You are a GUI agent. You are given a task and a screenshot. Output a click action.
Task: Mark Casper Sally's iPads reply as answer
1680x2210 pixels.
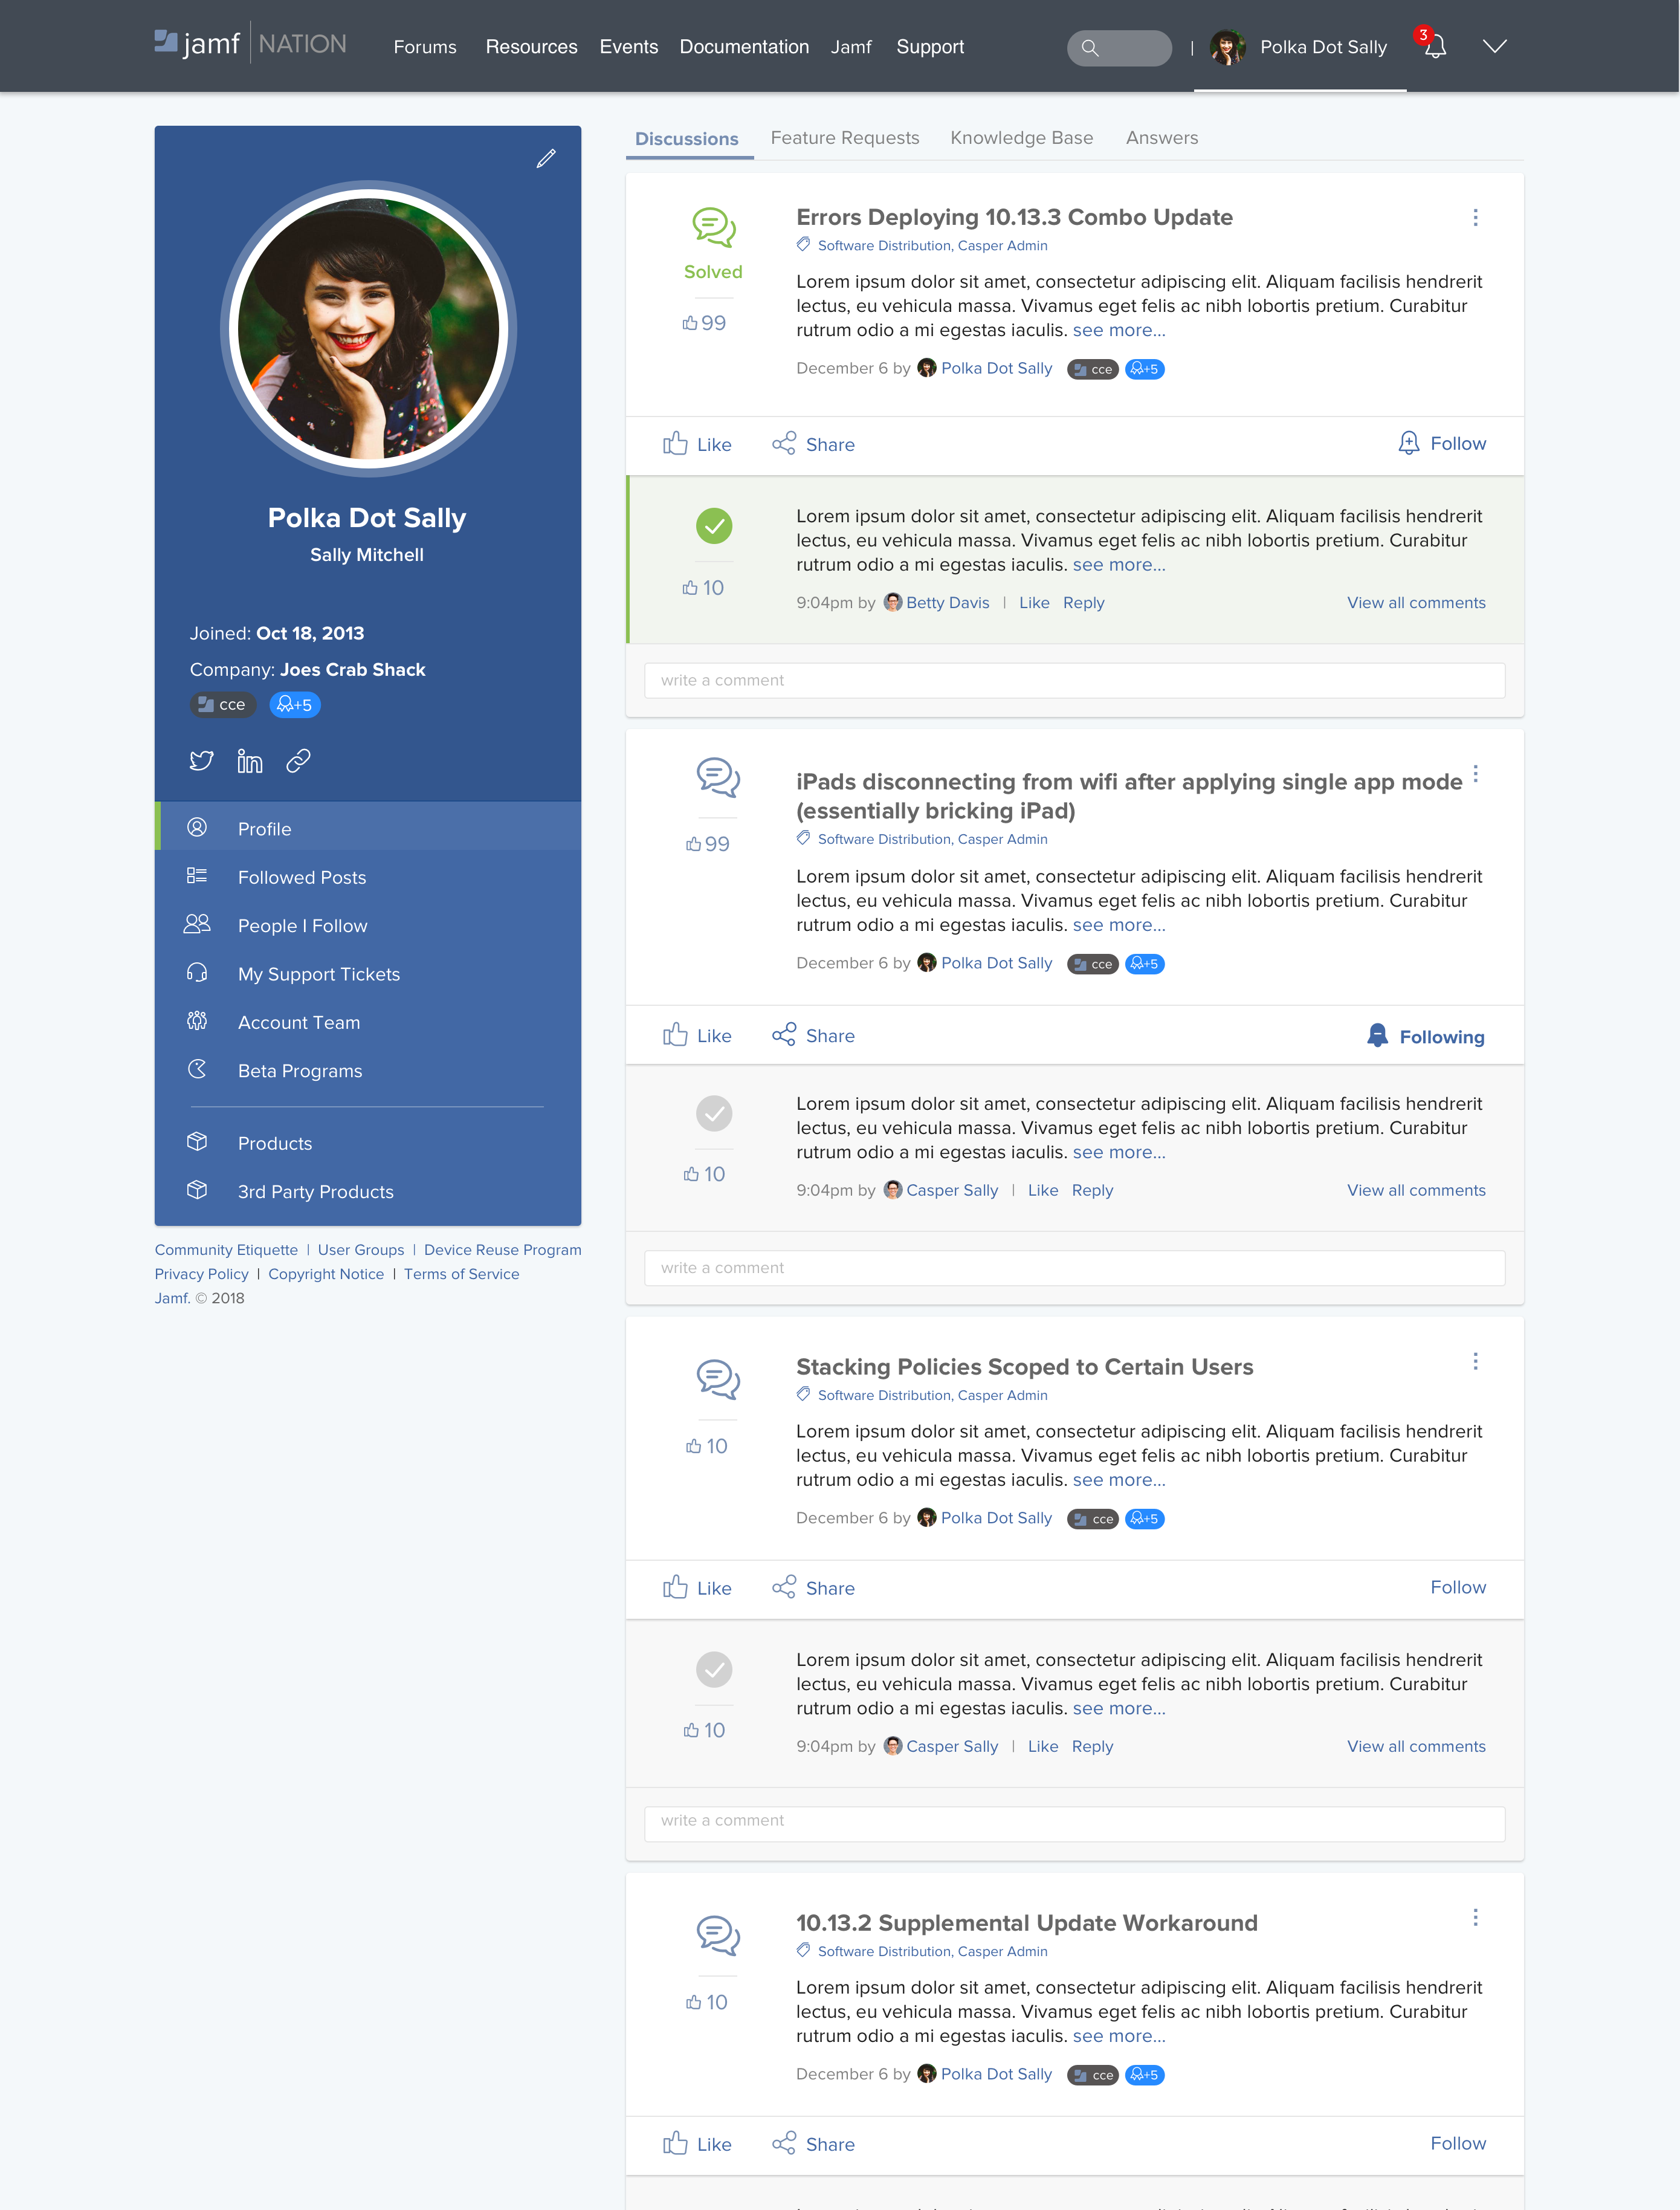714,1113
